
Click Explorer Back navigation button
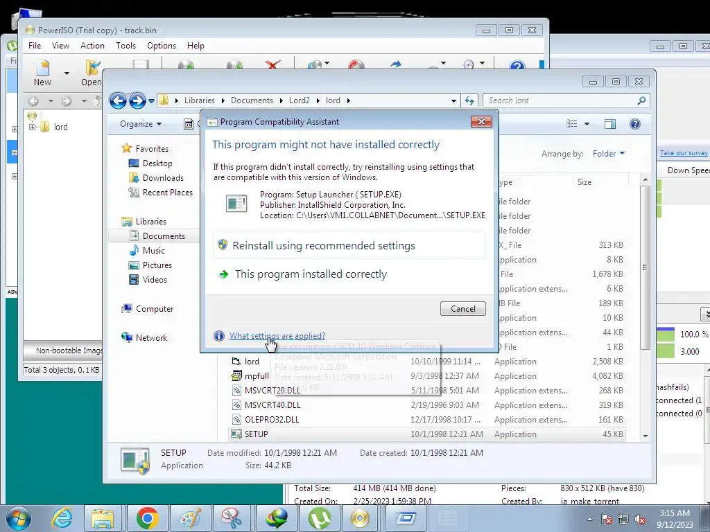118,100
